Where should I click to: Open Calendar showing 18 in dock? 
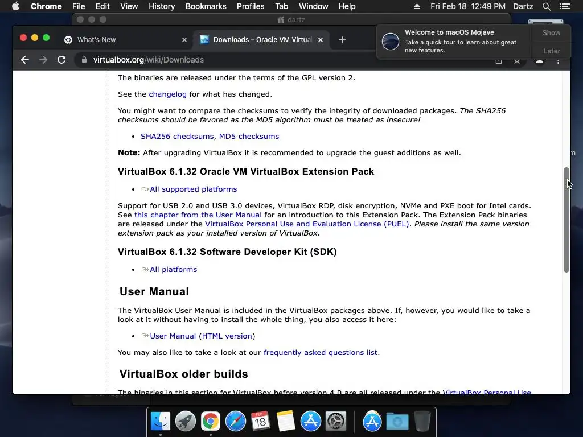[x=260, y=422]
